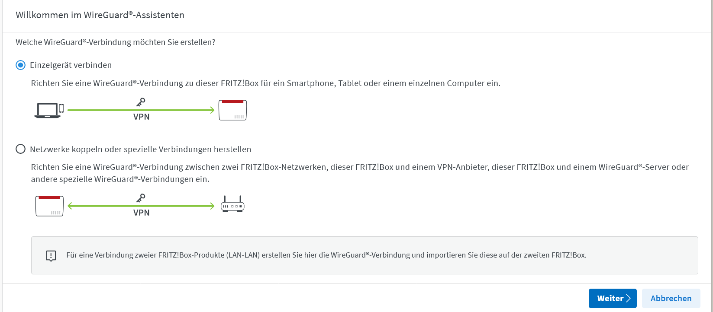Click the one-way green arrow toward the FRITZ!Box
The width and height of the screenshot is (713, 312).
tap(182, 110)
